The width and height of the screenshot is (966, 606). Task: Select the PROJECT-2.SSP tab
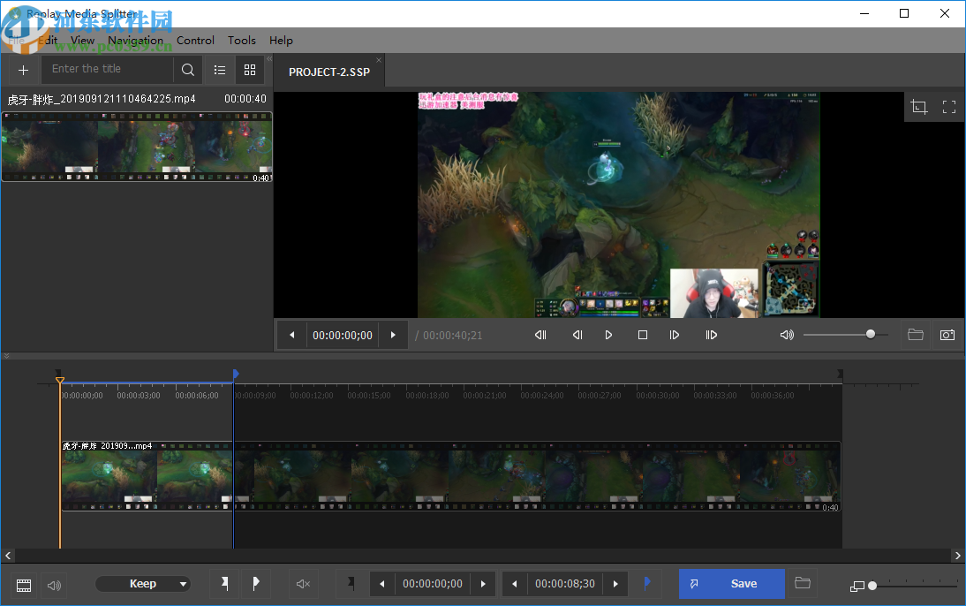click(328, 72)
